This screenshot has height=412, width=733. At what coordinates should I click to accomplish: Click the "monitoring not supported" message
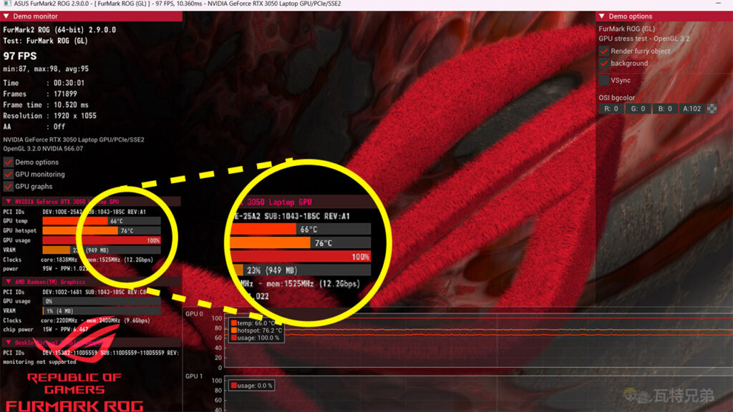tap(40, 362)
